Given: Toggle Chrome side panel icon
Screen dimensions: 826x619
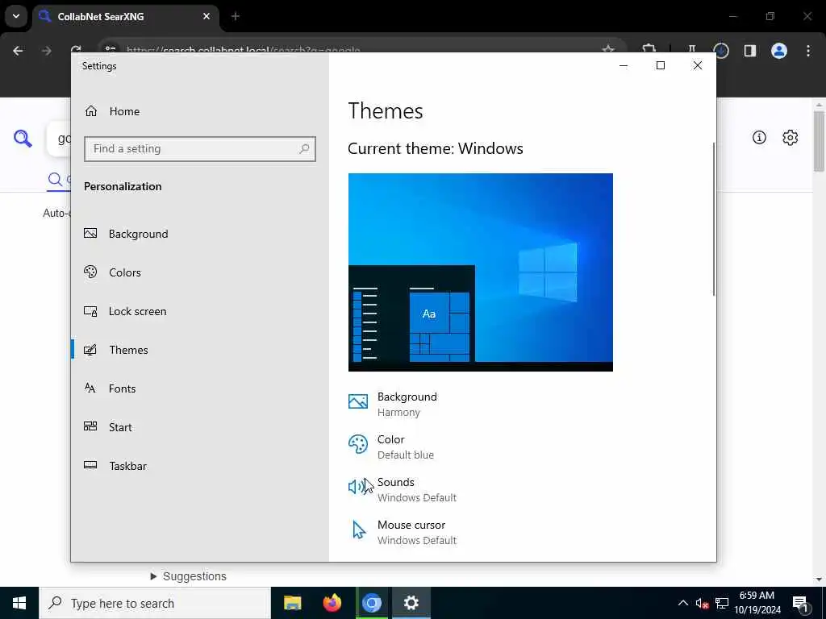Looking at the screenshot, I should pos(750,51).
